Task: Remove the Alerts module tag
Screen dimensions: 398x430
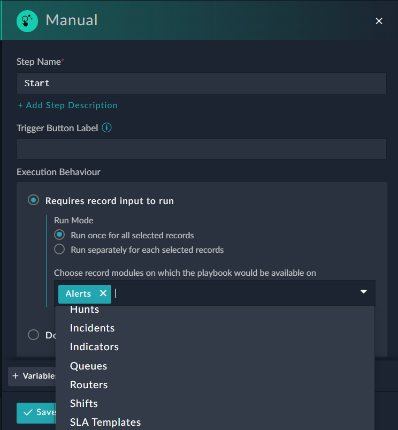Action: point(103,293)
